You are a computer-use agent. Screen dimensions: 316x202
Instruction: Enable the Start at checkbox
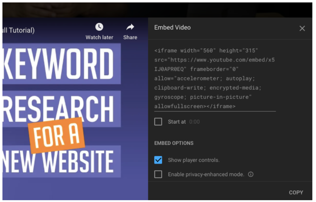coord(158,122)
